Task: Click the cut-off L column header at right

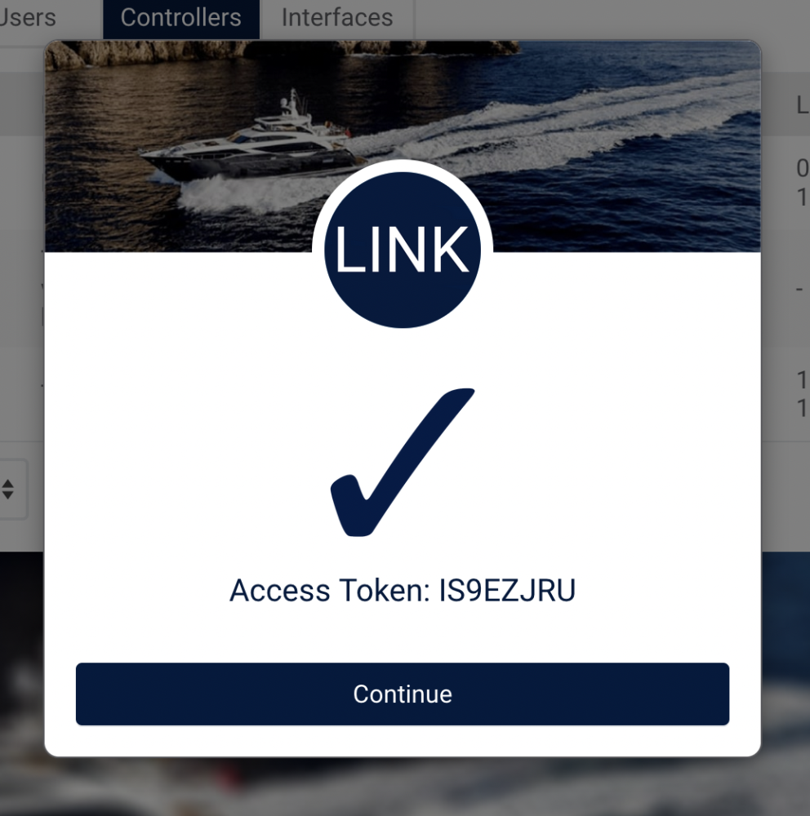Action: click(802, 105)
